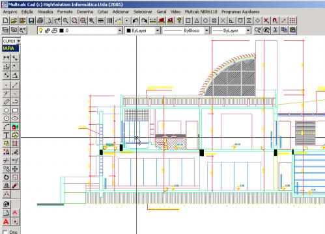Select the Text tool (T) icon
Viewport: 325px width, 234px height.
tap(7, 135)
